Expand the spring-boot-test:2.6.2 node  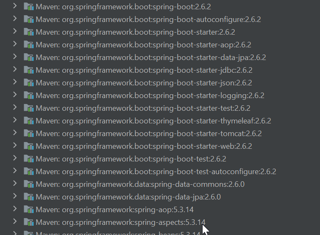point(15,158)
